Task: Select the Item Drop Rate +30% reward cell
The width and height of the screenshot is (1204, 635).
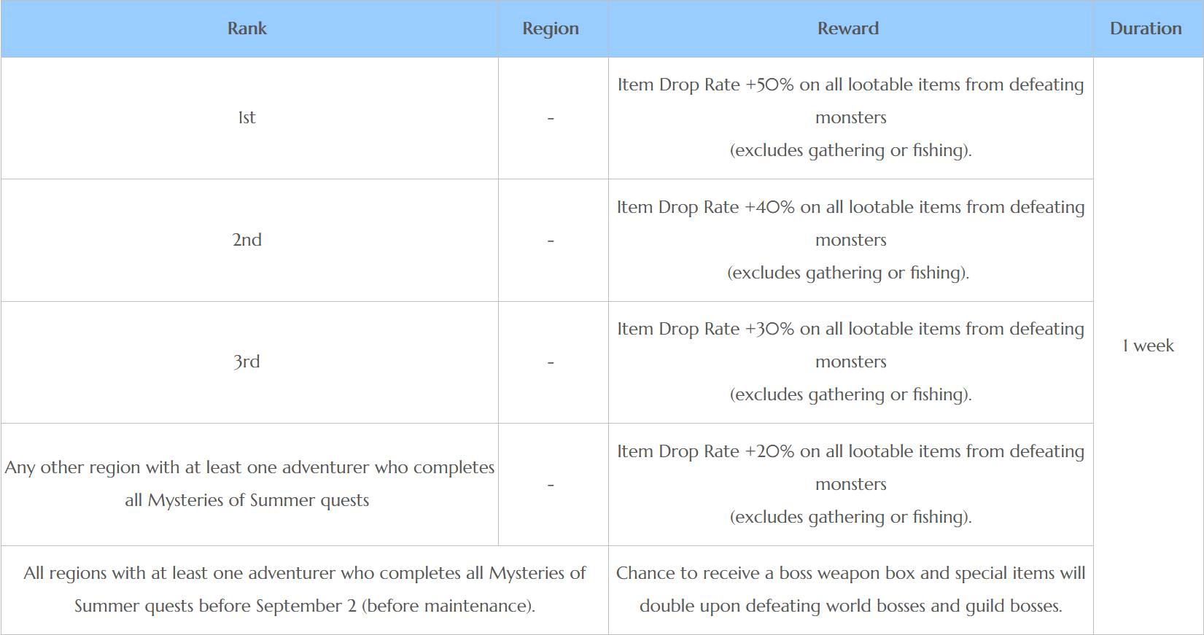Action: point(850,362)
